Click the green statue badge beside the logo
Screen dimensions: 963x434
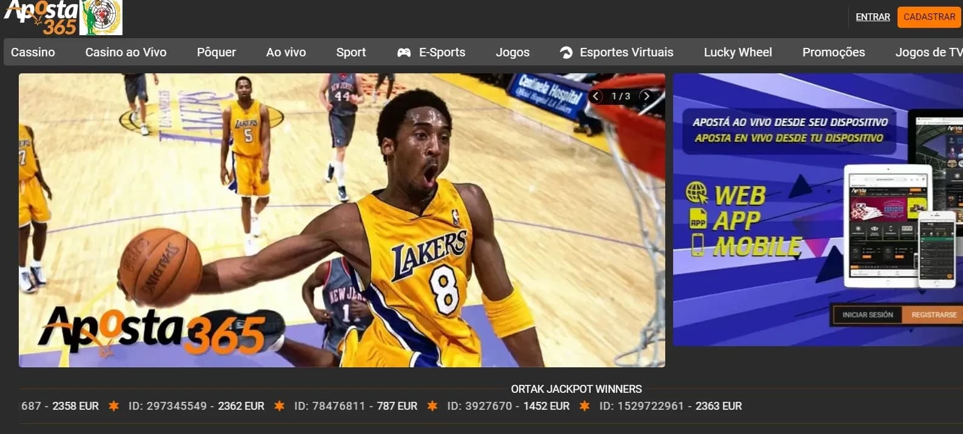tap(101, 18)
